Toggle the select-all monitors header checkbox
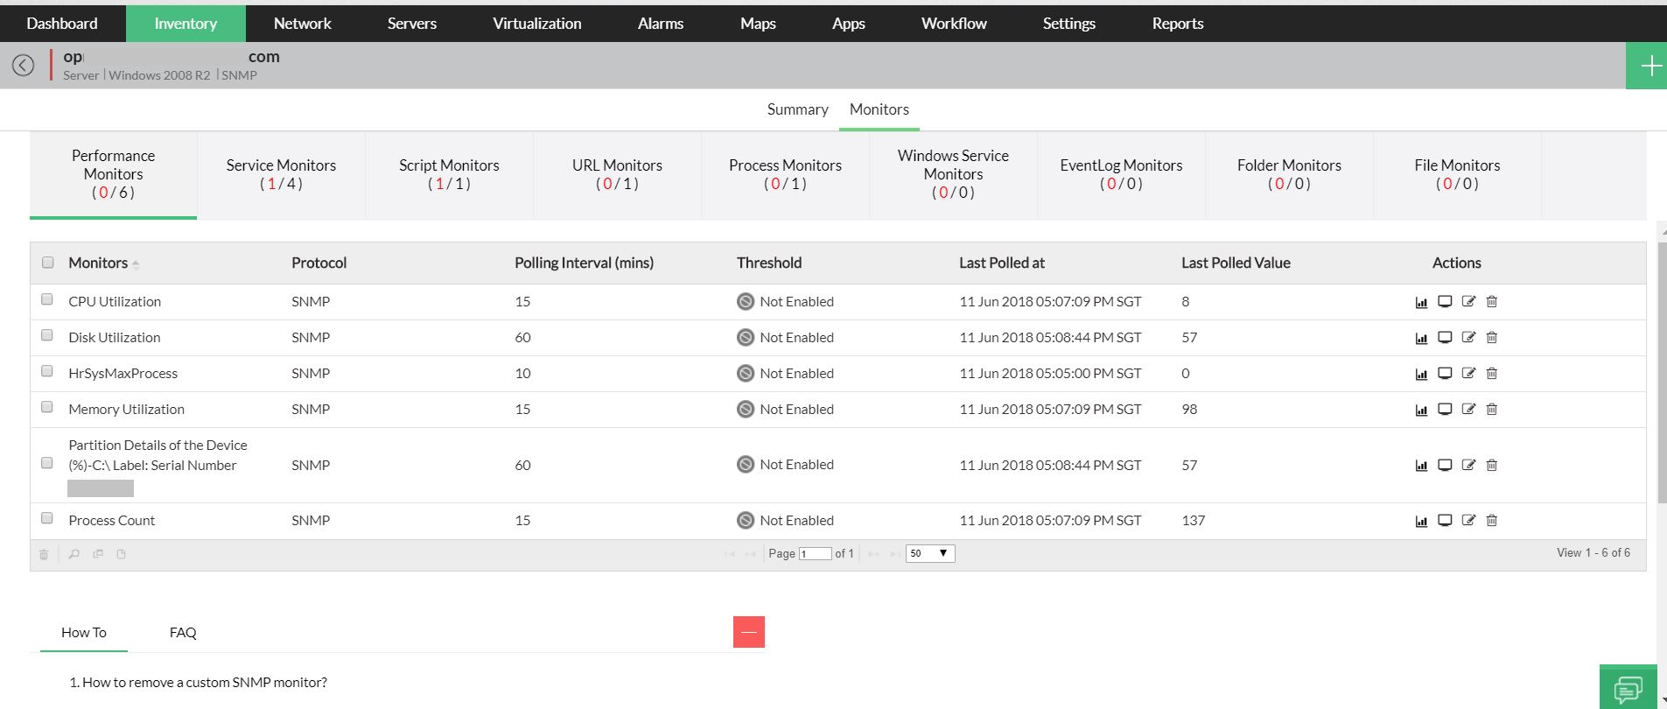 tap(48, 263)
